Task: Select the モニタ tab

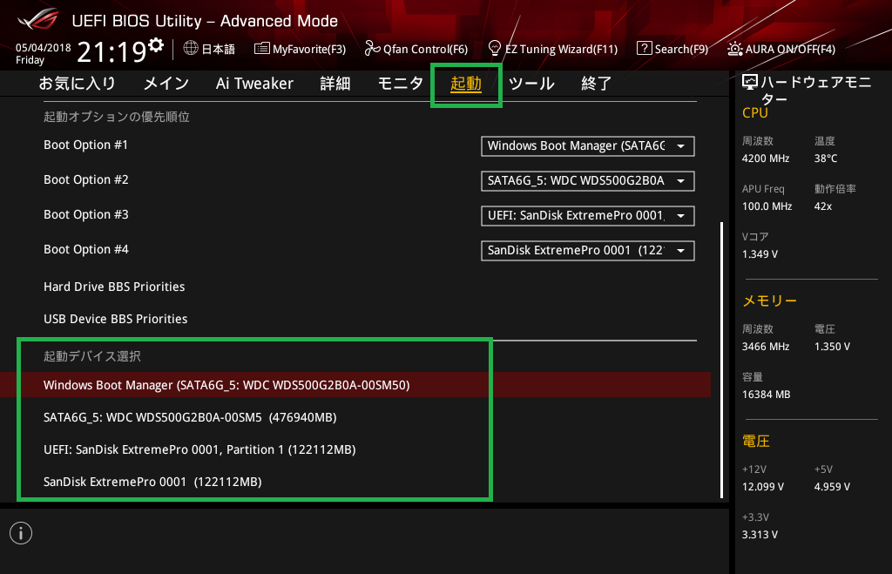Action: 401,84
